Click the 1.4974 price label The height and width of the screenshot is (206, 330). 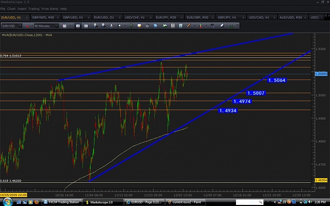(242, 102)
